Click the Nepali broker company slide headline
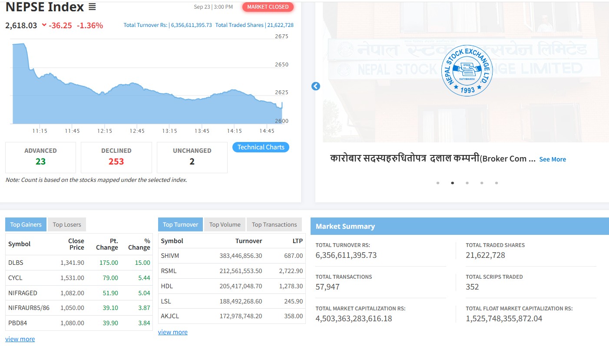Viewport: 609px width, 346px height. pyautogui.click(x=433, y=158)
